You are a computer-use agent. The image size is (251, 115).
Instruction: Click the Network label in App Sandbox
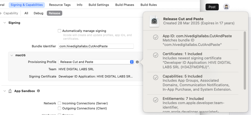[x=50, y=103]
